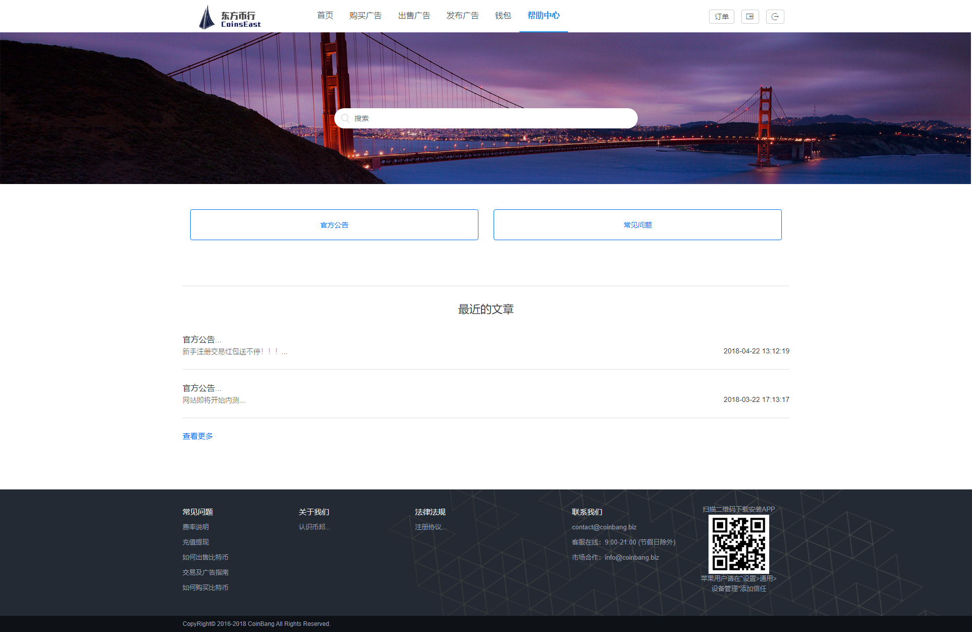Focus the 搜索 search field

tap(486, 118)
